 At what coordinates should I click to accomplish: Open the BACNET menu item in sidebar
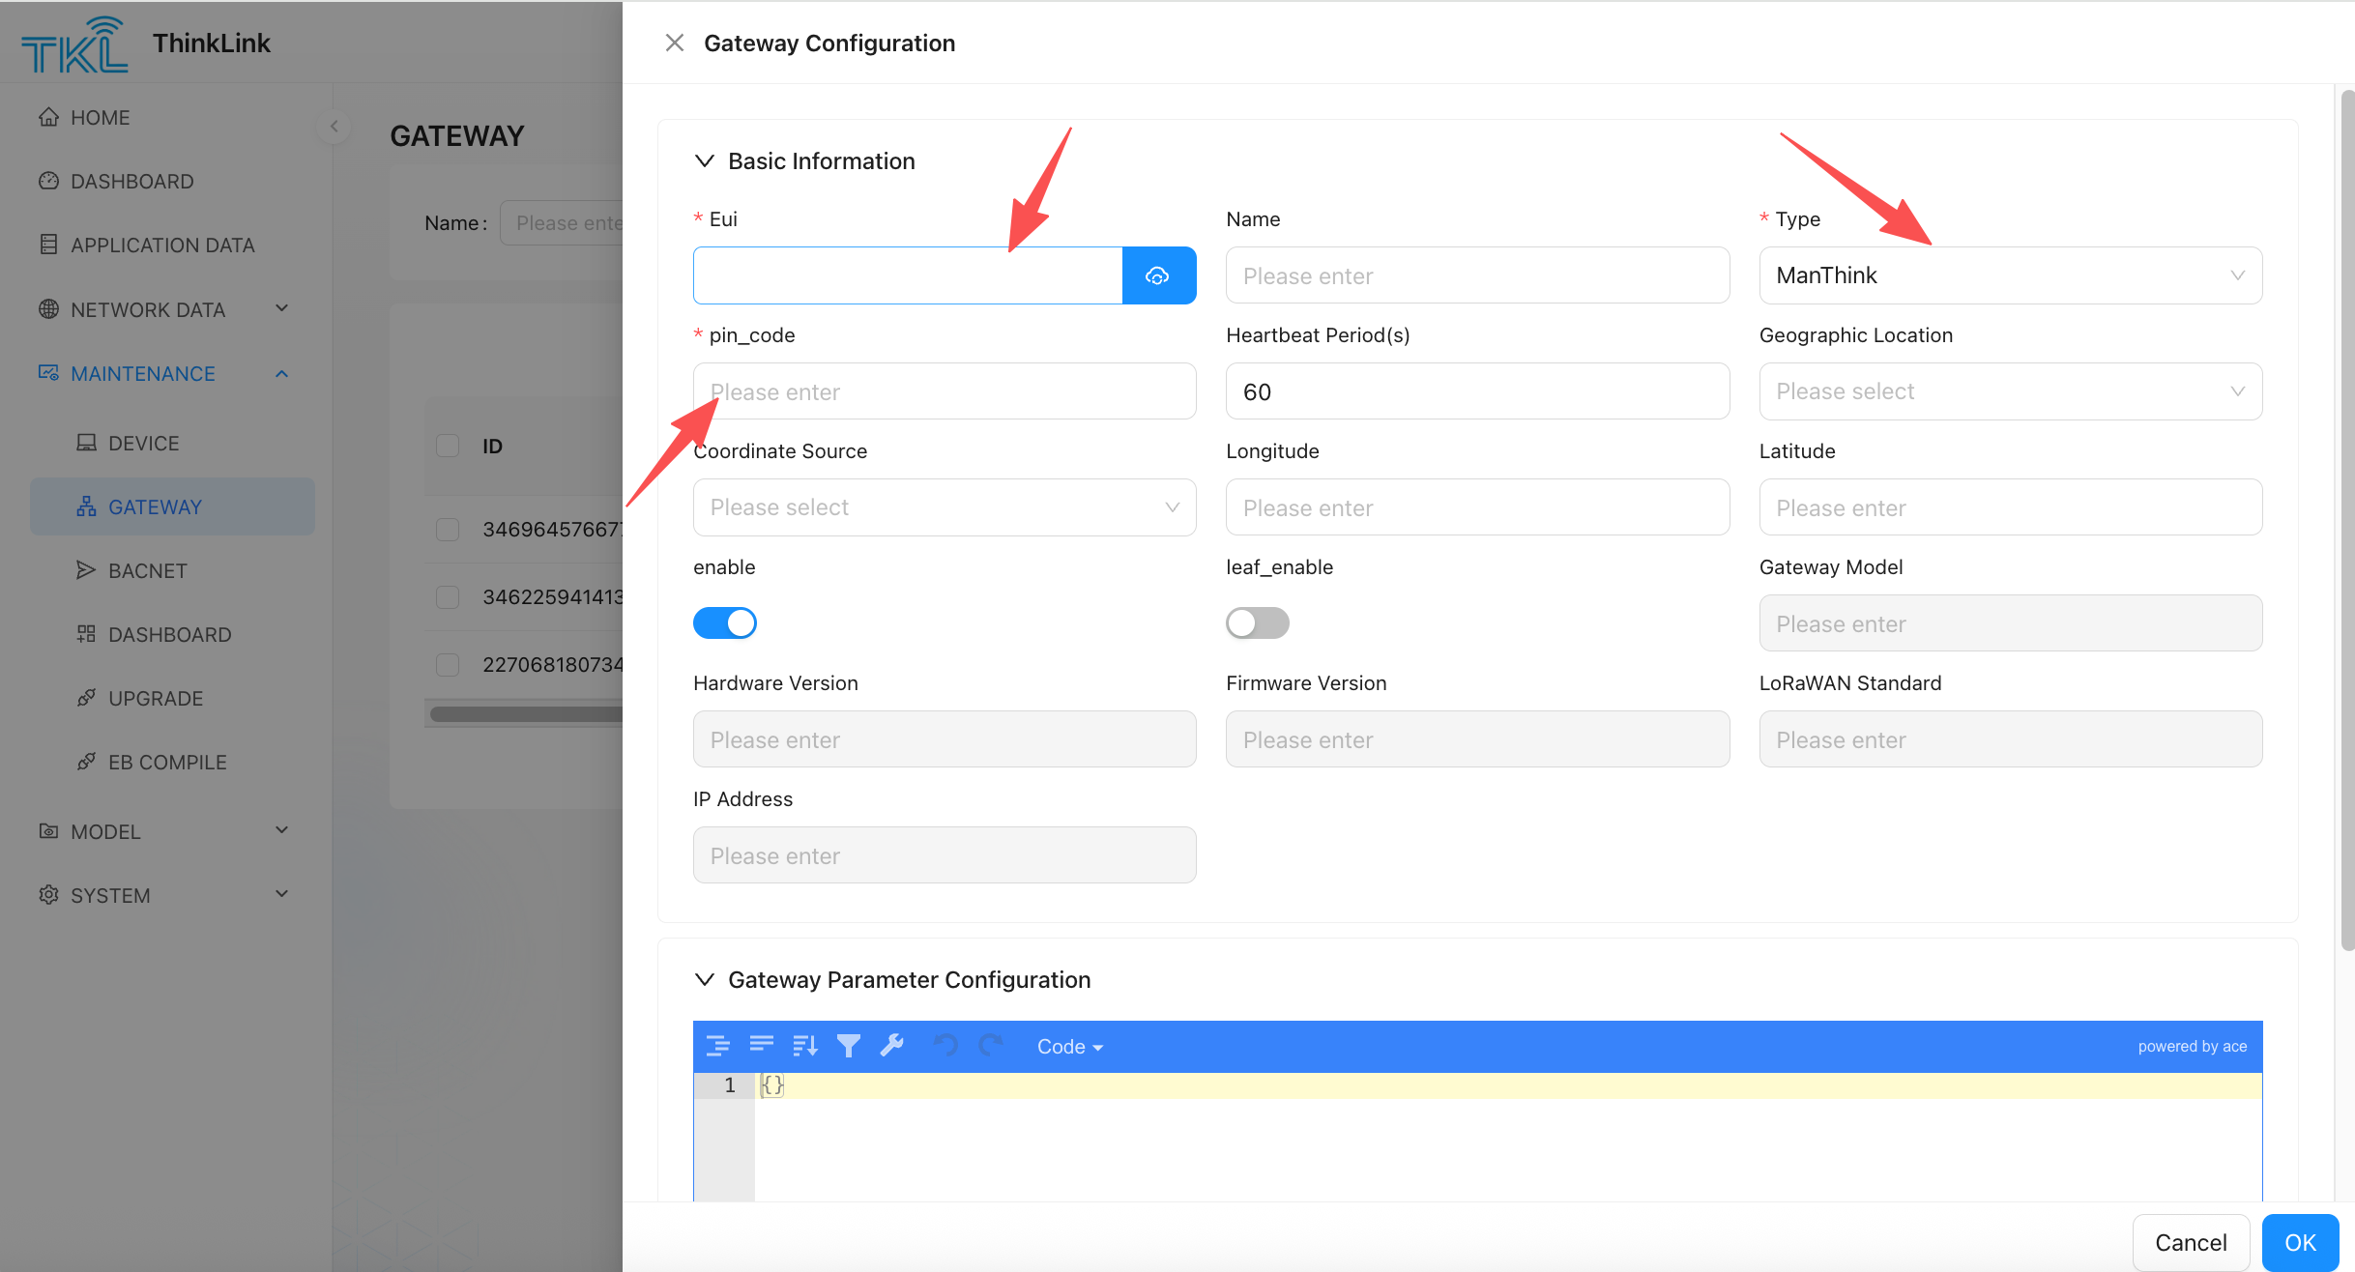click(x=148, y=570)
